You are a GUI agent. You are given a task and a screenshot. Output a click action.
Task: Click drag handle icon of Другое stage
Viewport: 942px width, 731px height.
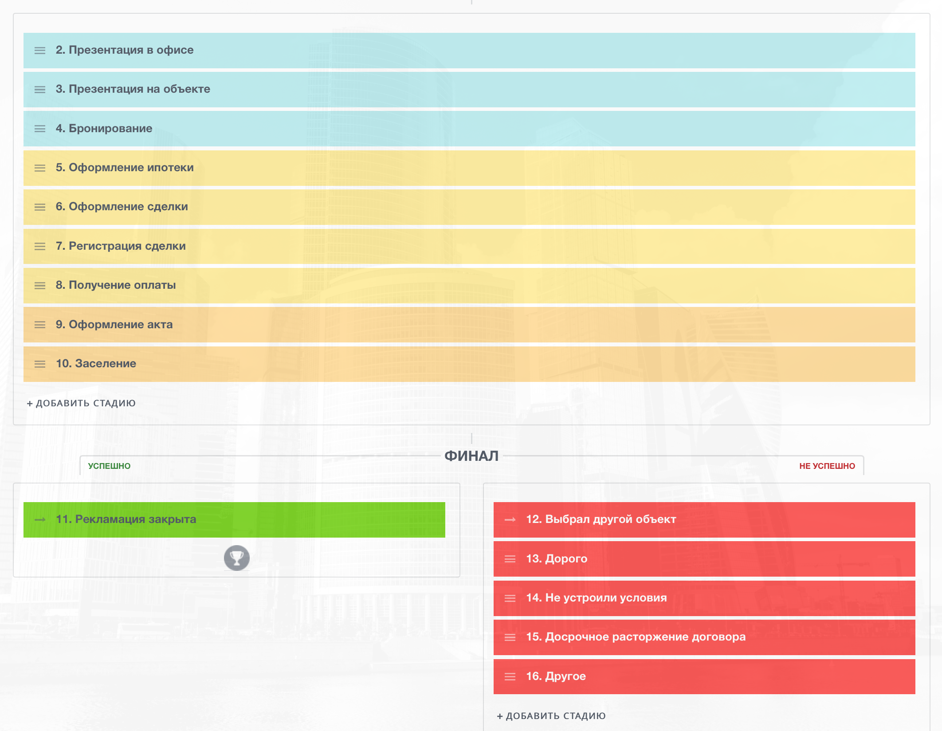510,677
